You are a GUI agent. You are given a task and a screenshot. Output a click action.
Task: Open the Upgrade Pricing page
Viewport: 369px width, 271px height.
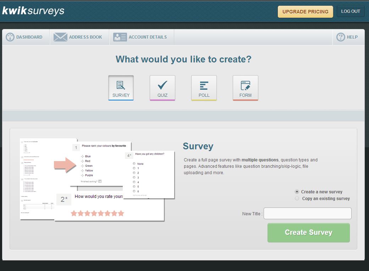click(305, 11)
